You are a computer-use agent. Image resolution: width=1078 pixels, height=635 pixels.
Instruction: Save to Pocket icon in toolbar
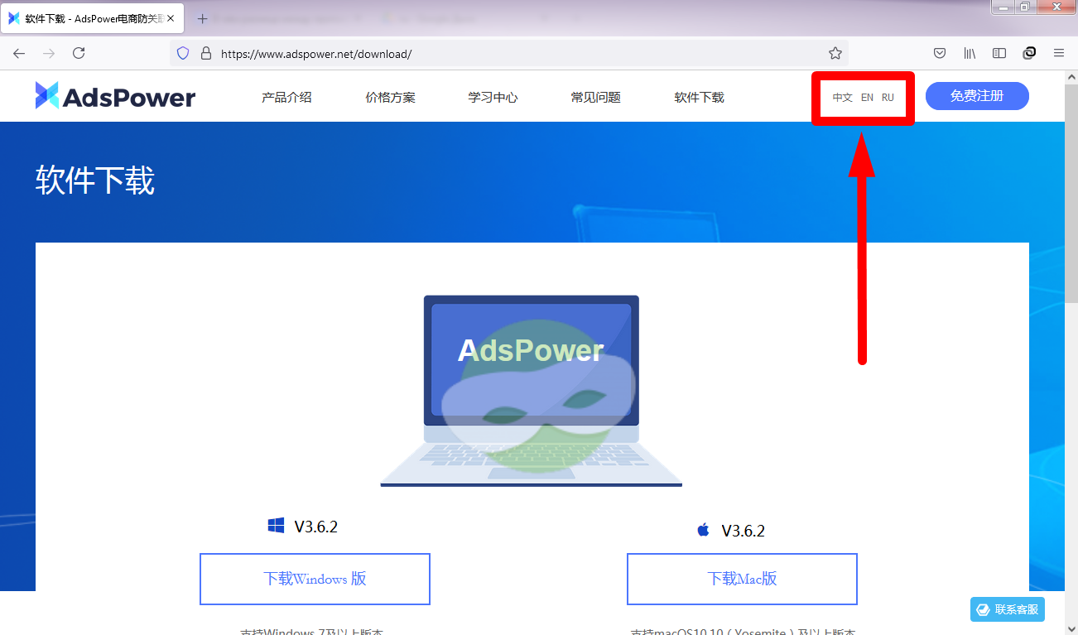940,53
